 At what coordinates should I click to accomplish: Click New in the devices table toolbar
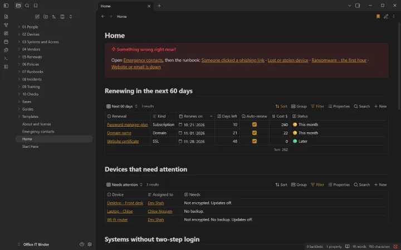[380, 184]
